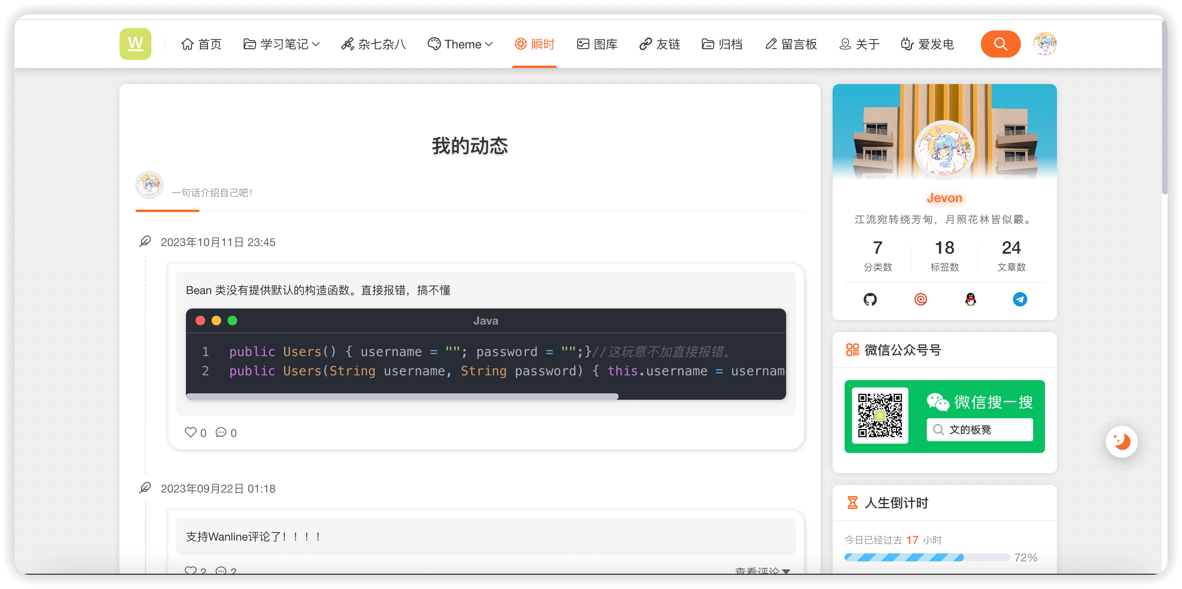The height and width of the screenshot is (589, 1182).
Task: Expand the Theme dropdown menu
Action: tap(460, 44)
